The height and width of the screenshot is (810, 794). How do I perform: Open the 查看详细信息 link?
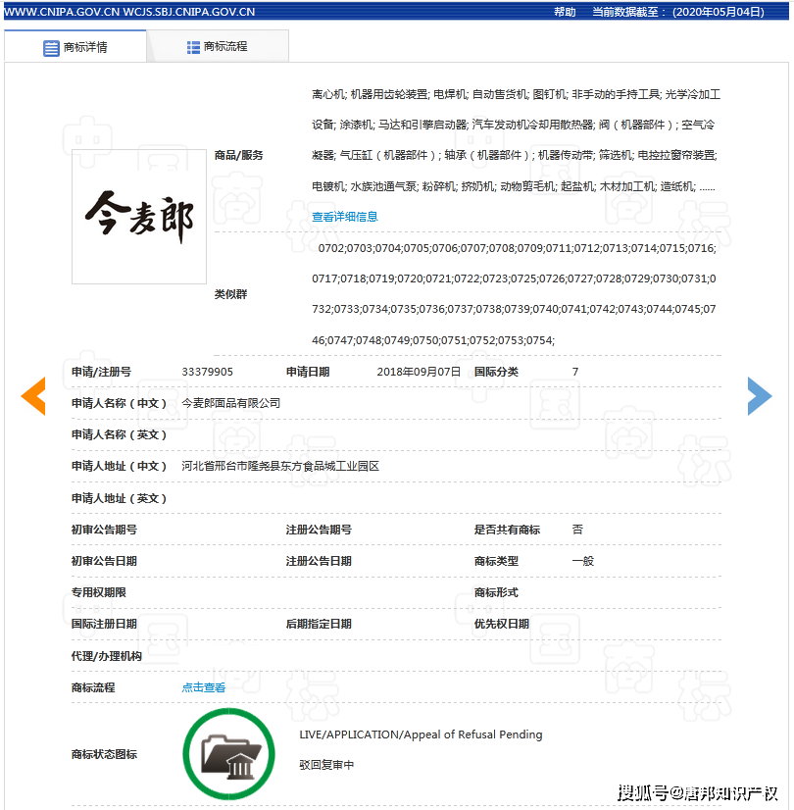(x=344, y=217)
